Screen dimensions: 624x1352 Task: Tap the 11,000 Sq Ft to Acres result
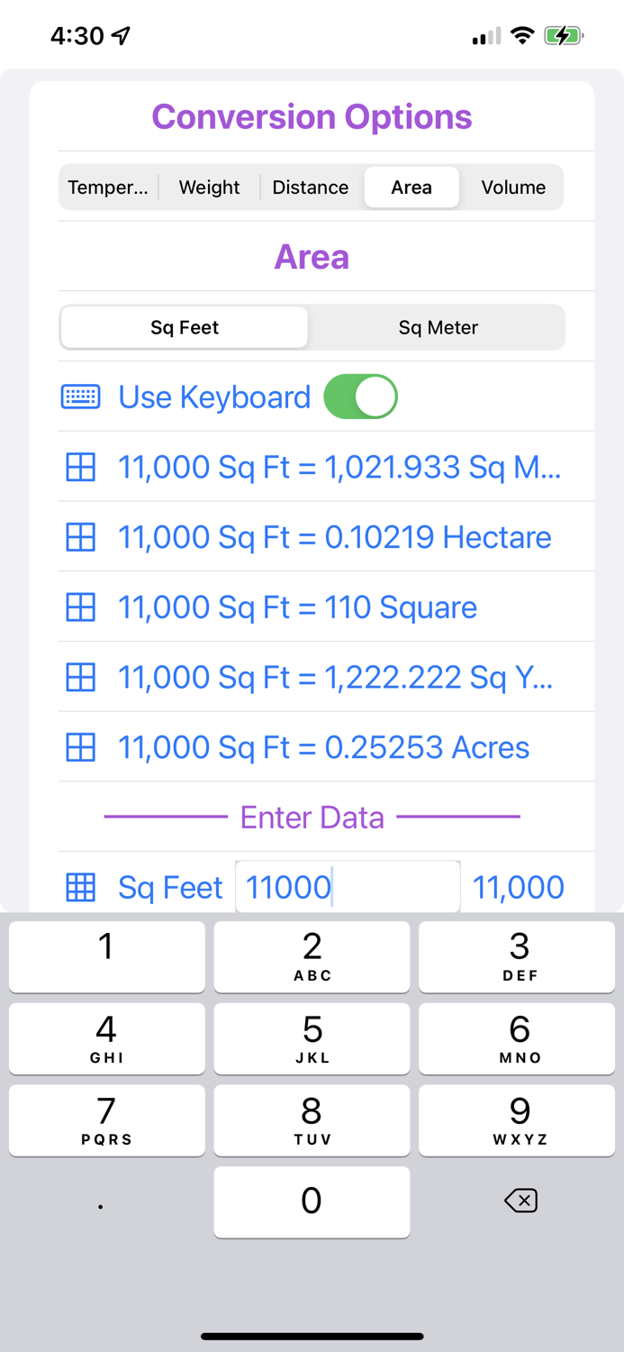point(323,746)
